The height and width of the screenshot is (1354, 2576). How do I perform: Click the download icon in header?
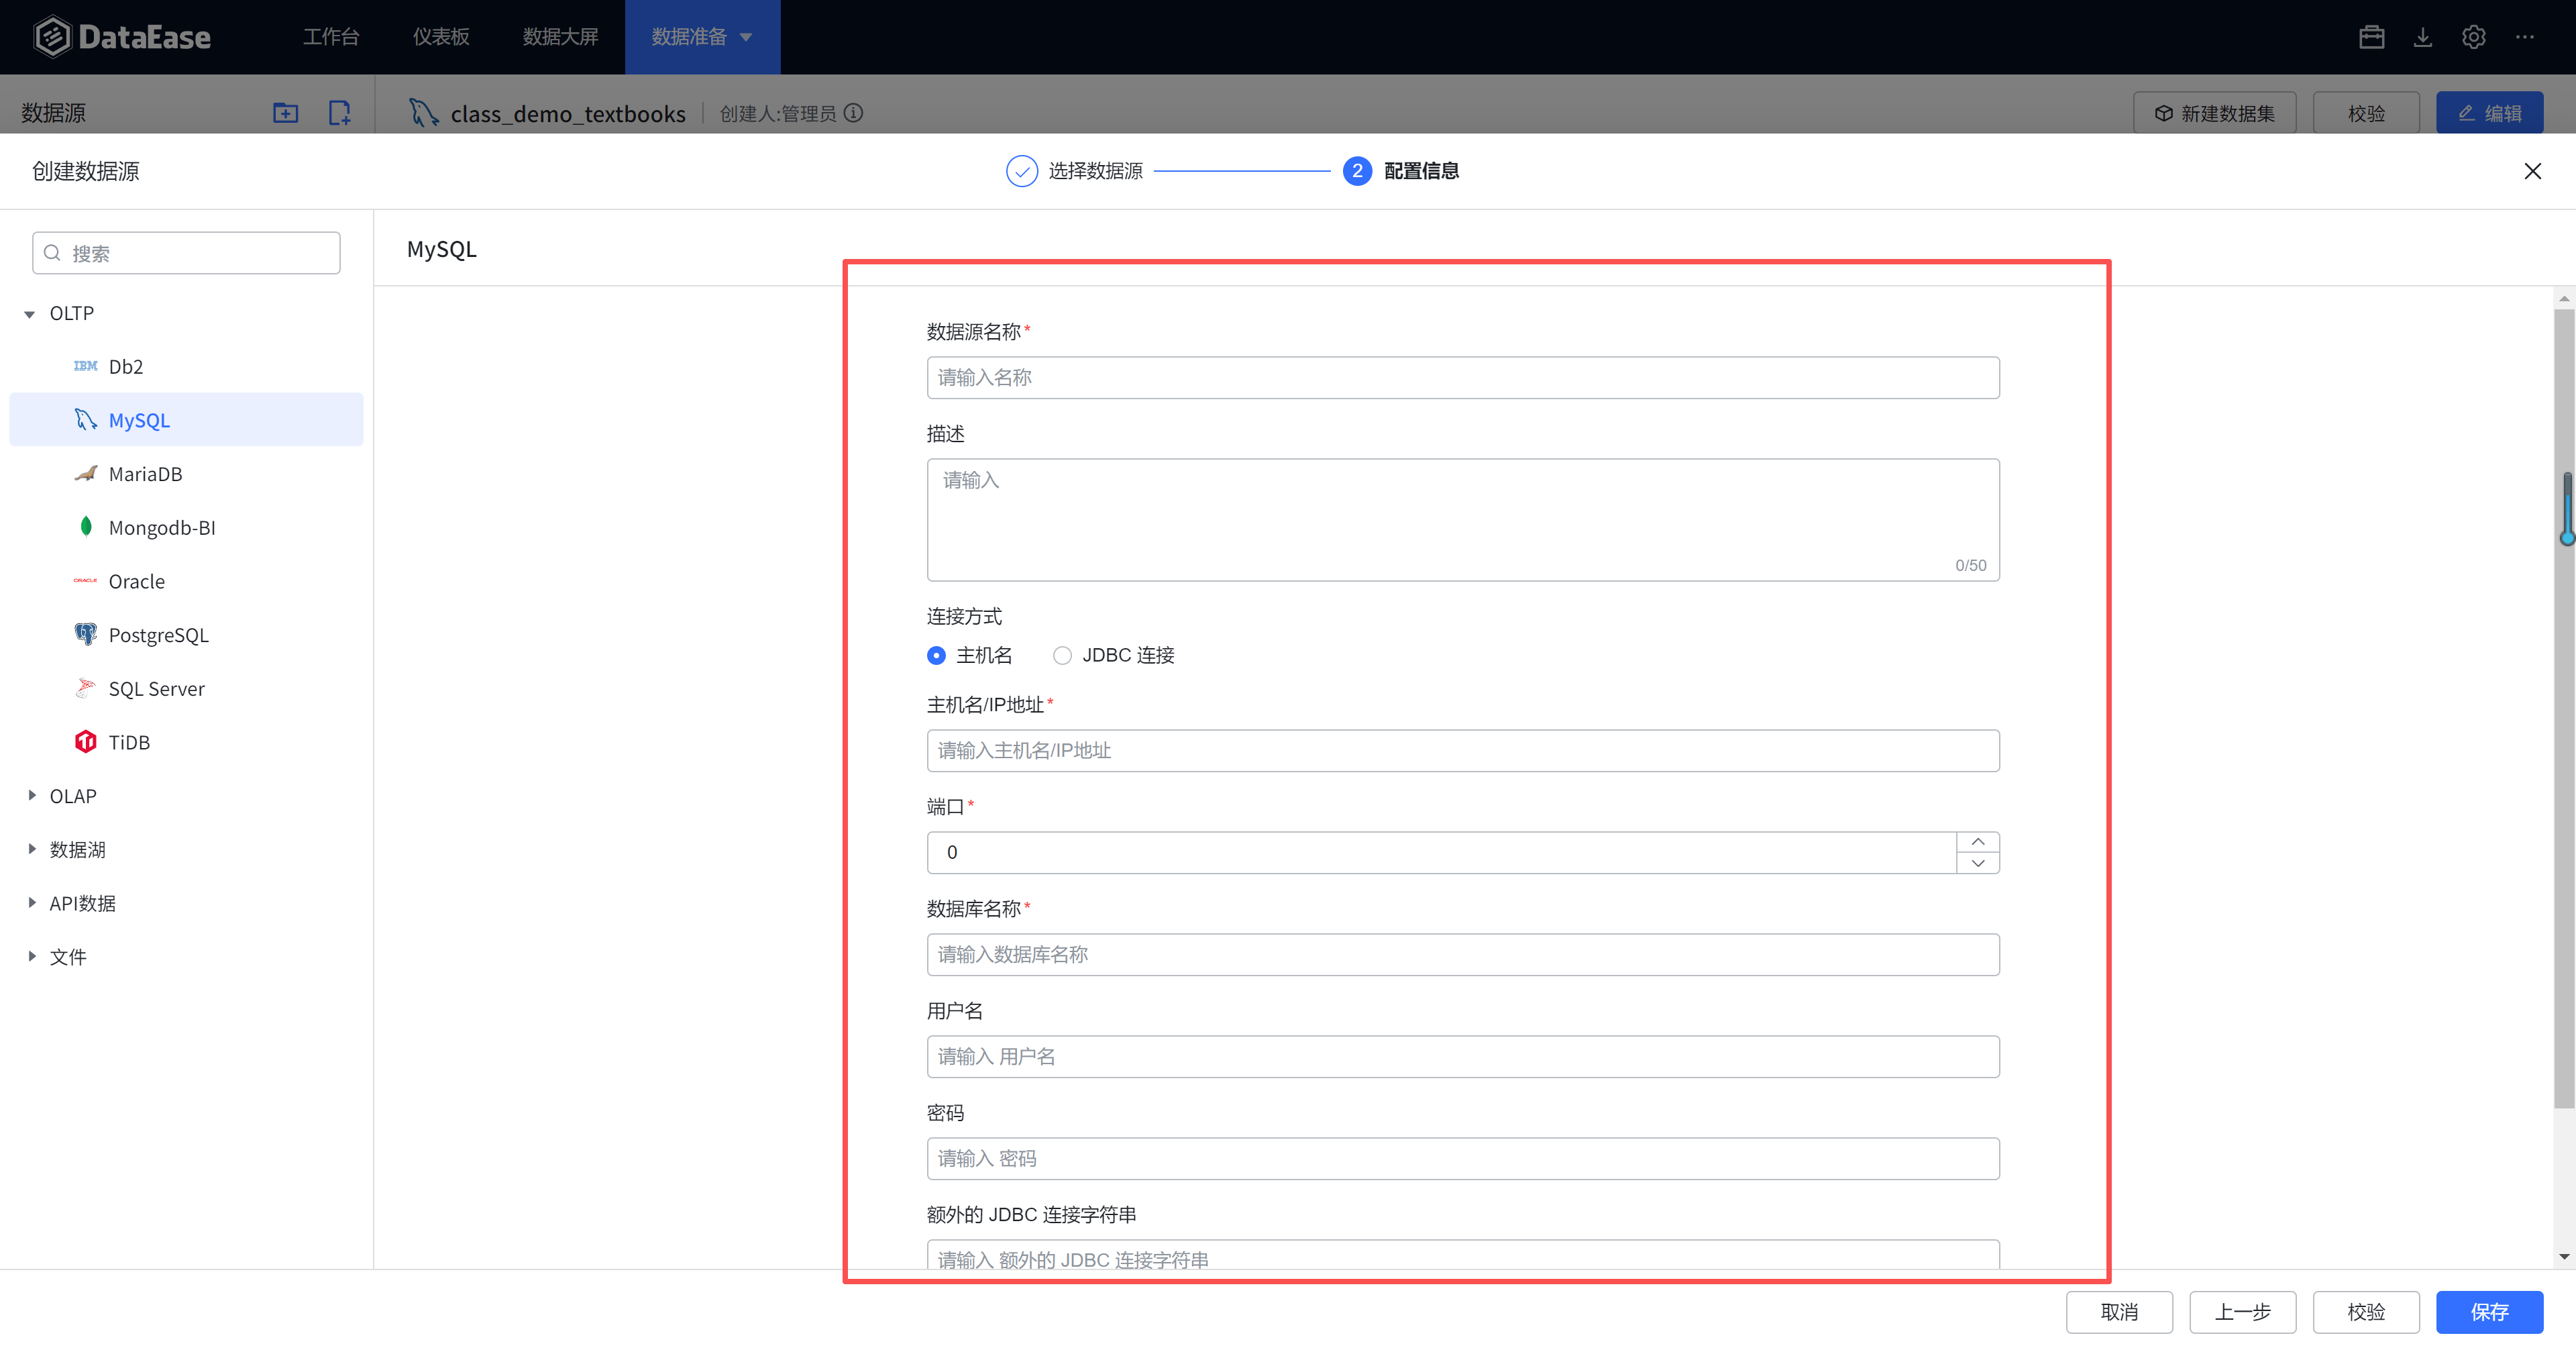2422,37
